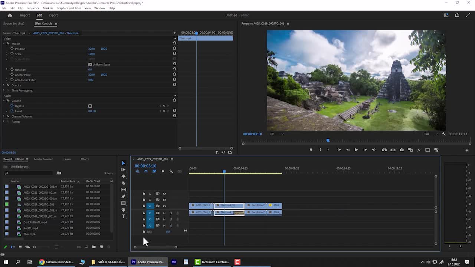Screen dimensions: 475x267
Task: Hide video track V1 with eye icon
Action: (164, 206)
